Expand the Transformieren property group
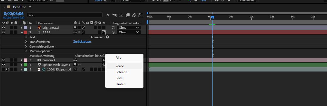 click(x=26, y=42)
